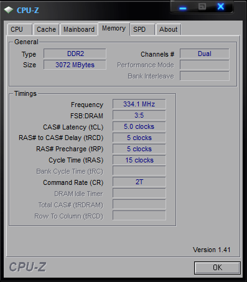
Task: Click the 3:5 FSB:DRAM ratio value
Action: pos(139,115)
